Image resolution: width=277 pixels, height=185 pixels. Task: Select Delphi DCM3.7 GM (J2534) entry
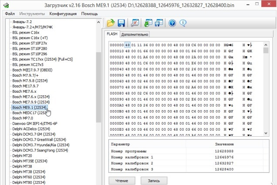tap(34, 134)
